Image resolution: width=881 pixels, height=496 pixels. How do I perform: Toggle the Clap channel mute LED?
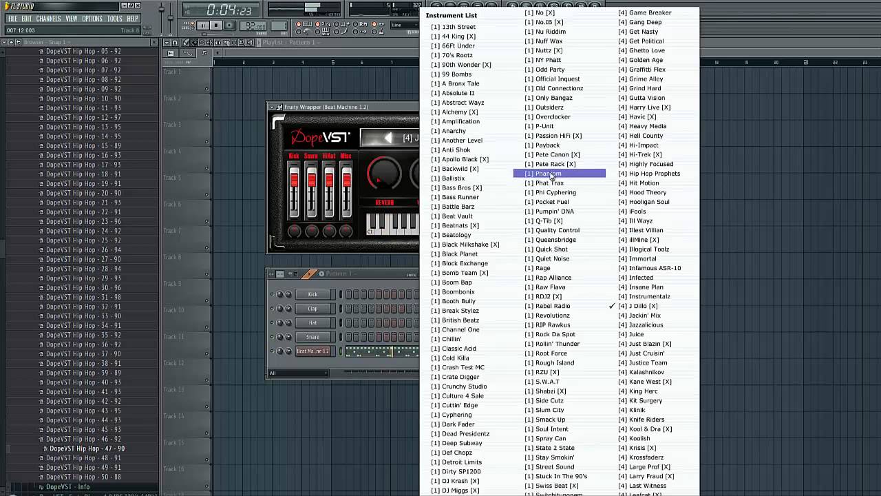click(272, 309)
